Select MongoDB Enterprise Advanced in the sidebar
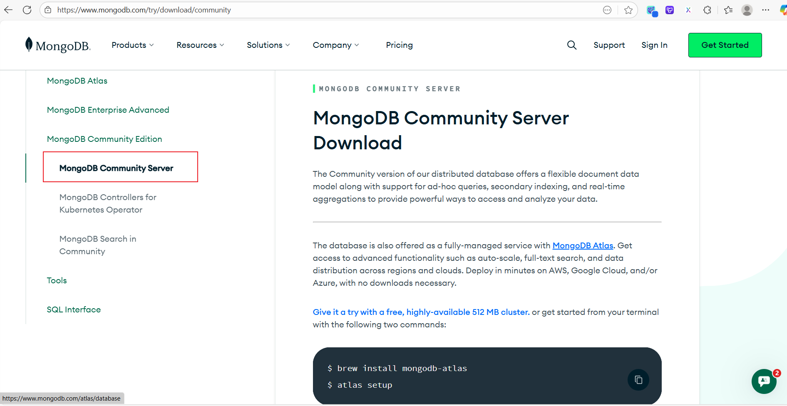This screenshot has width=787, height=406. click(x=108, y=110)
